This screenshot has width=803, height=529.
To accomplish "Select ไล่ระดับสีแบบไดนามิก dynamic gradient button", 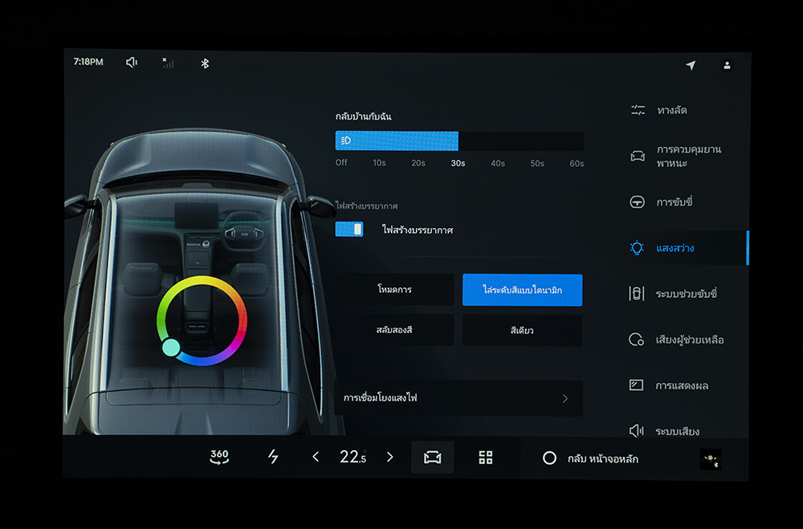I will coord(523,290).
